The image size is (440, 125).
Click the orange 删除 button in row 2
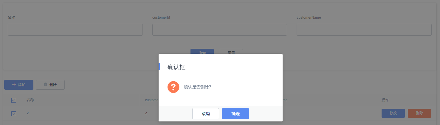click(x=419, y=113)
